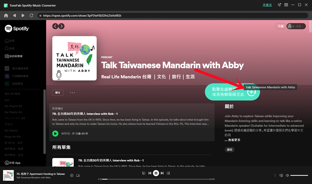
Task: Open the My Playlist #5 playlist
Action: click(13, 112)
